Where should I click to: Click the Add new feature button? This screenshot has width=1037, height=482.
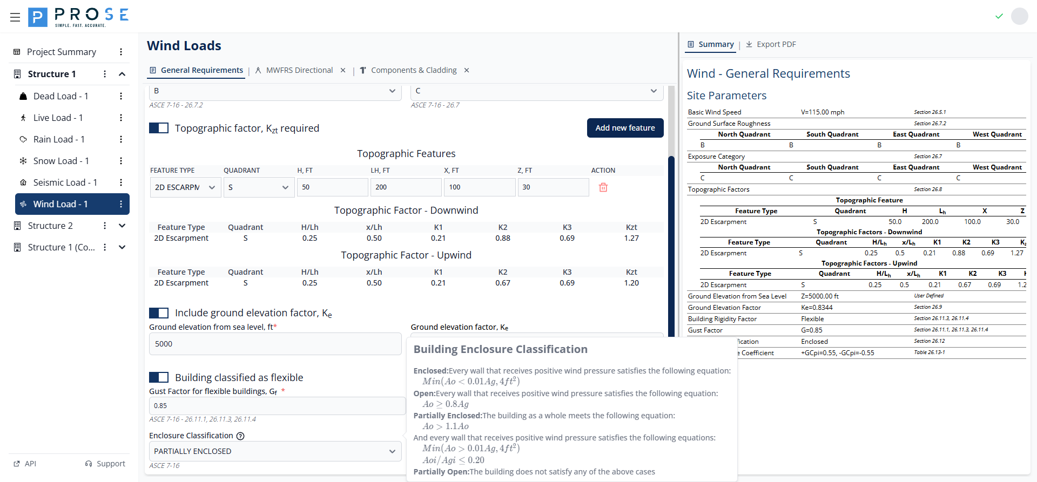click(x=625, y=128)
